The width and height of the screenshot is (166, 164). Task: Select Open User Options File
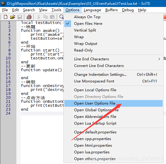(x=113, y=103)
